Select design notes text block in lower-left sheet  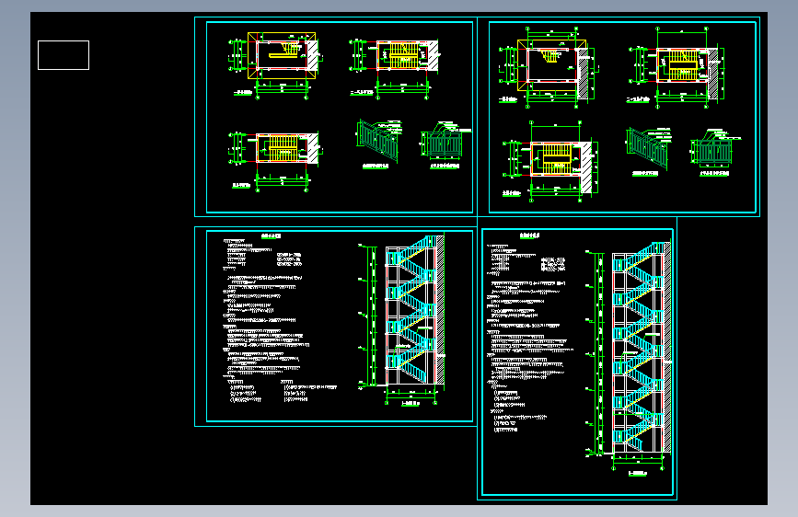pos(281,318)
